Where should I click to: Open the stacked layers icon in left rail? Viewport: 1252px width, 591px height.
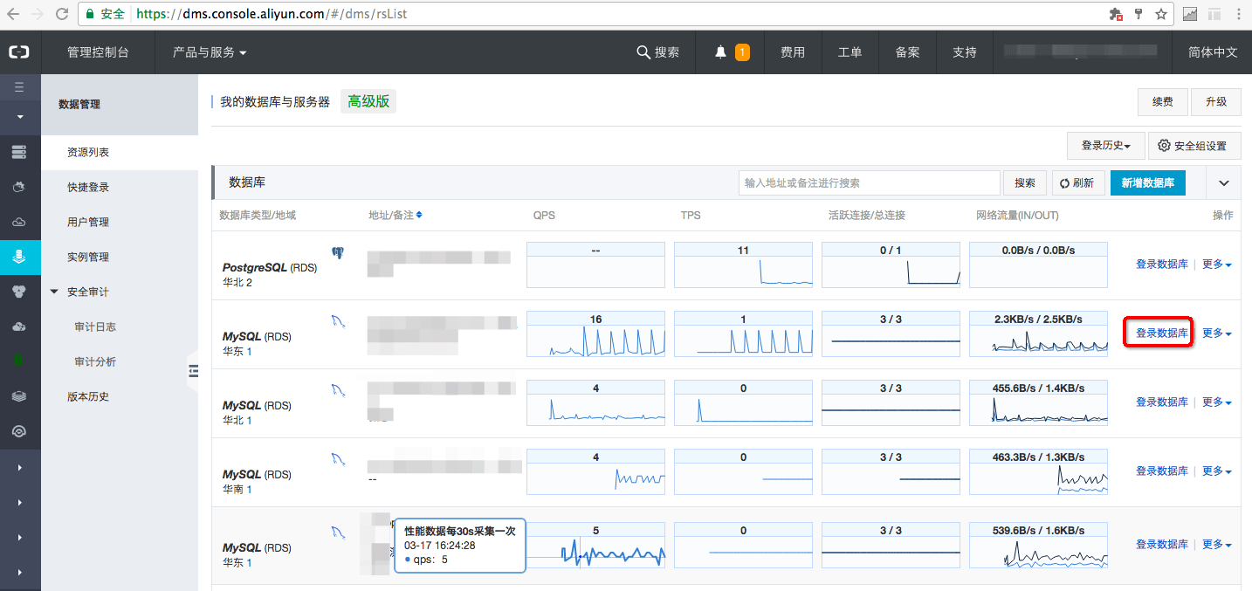(19, 396)
